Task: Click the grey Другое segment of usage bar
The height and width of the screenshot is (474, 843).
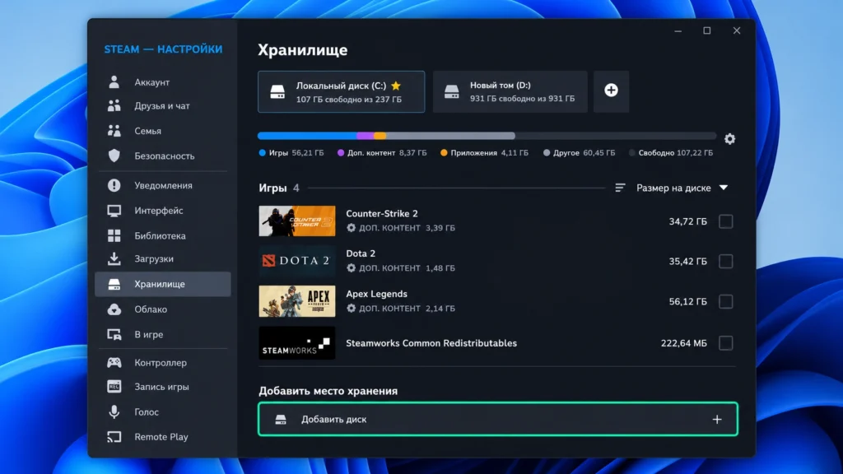Action: click(450, 136)
